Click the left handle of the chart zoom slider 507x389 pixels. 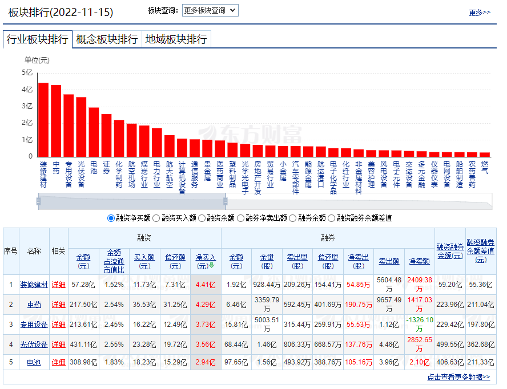pos(39,201)
